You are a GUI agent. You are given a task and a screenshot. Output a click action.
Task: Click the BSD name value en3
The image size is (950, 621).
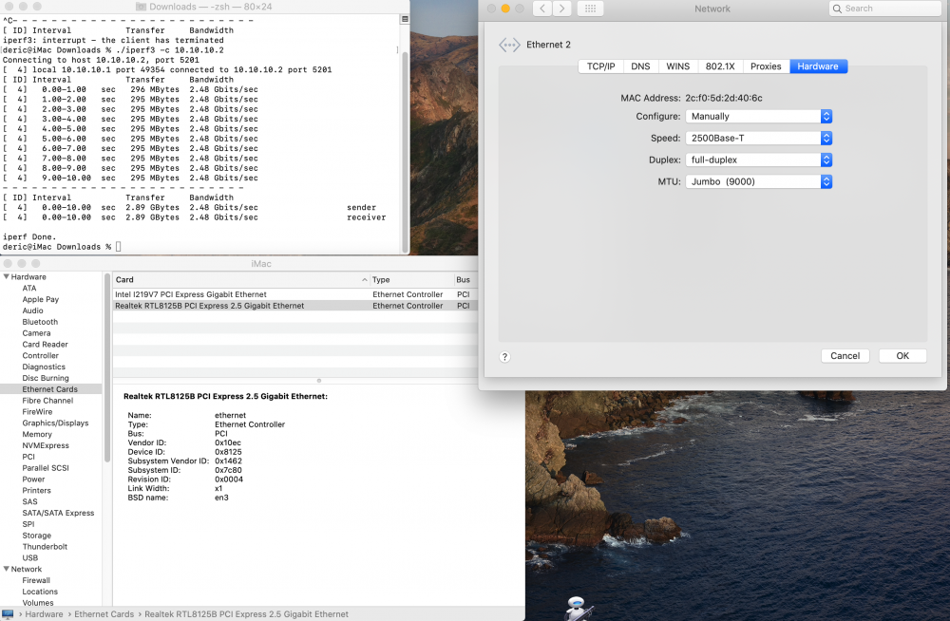click(221, 498)
